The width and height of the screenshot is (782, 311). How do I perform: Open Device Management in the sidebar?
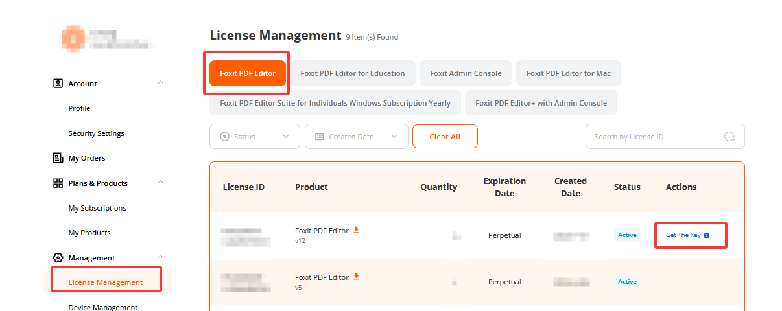coord(103,307)
